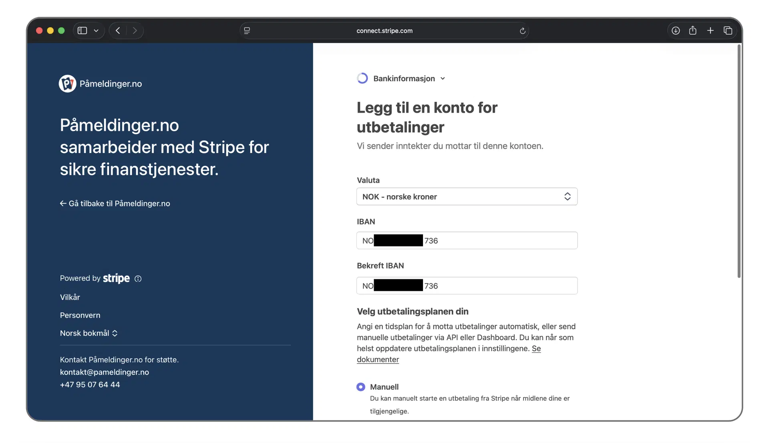Click the IBAN input field

point(467,240)
